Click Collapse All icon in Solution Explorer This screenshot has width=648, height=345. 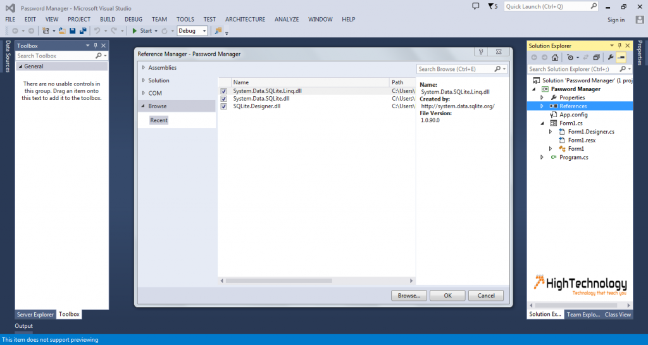tap(596, 58)
